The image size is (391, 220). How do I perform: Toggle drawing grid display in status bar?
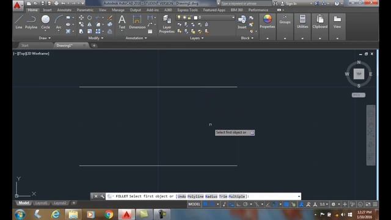(205, 204)
